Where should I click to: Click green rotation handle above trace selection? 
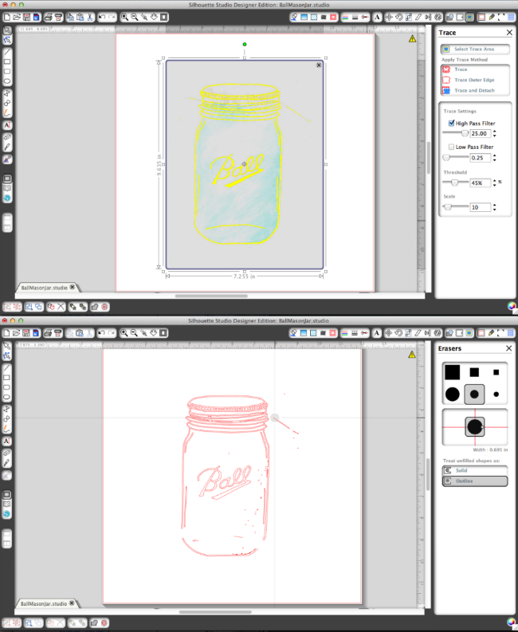245,45
